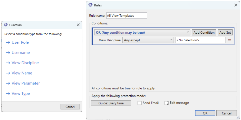
Task: Pick the View Discipline condition type
Action: [x=25, y=63]
